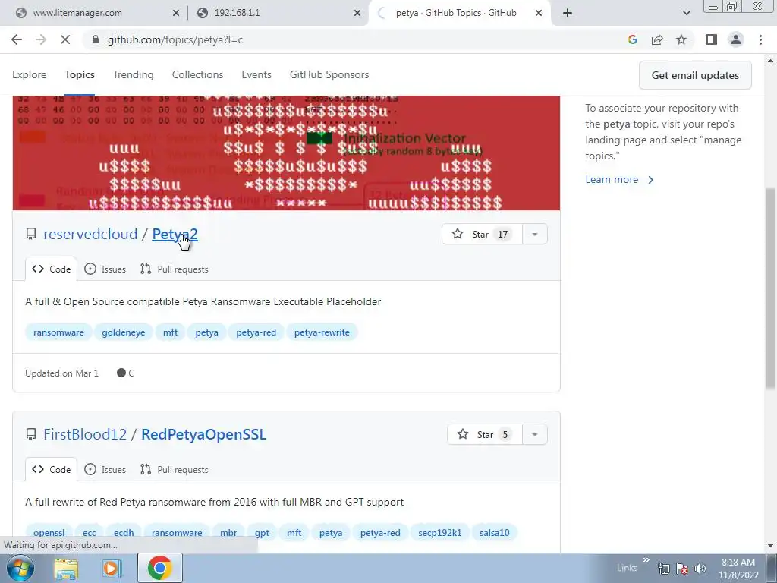Open Events navigation item
Image resolution: width=777 pixels, height=583 pixels.
coord(256,74)
